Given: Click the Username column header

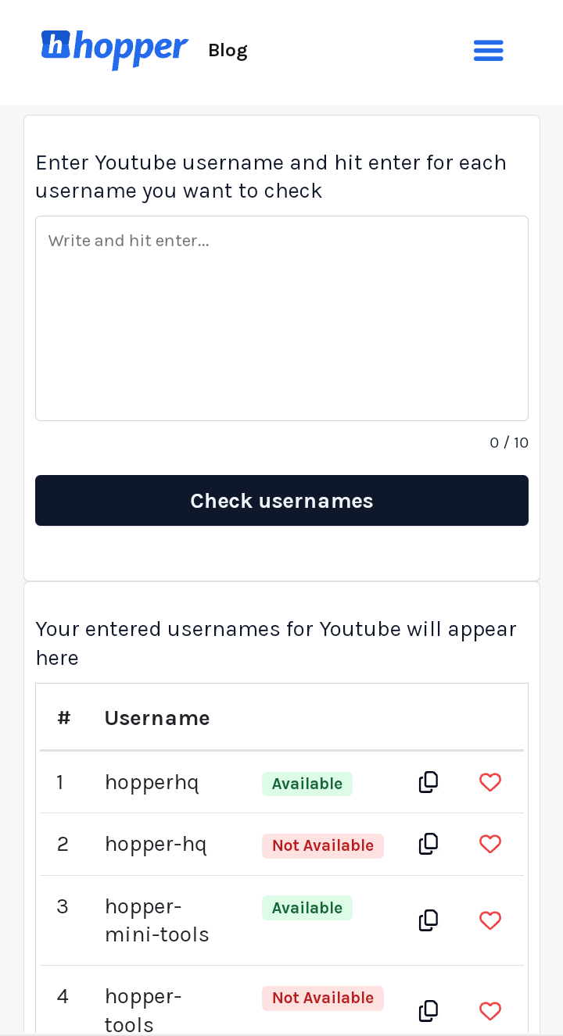Looking at the screenshot, I should [x=157, y=718].
